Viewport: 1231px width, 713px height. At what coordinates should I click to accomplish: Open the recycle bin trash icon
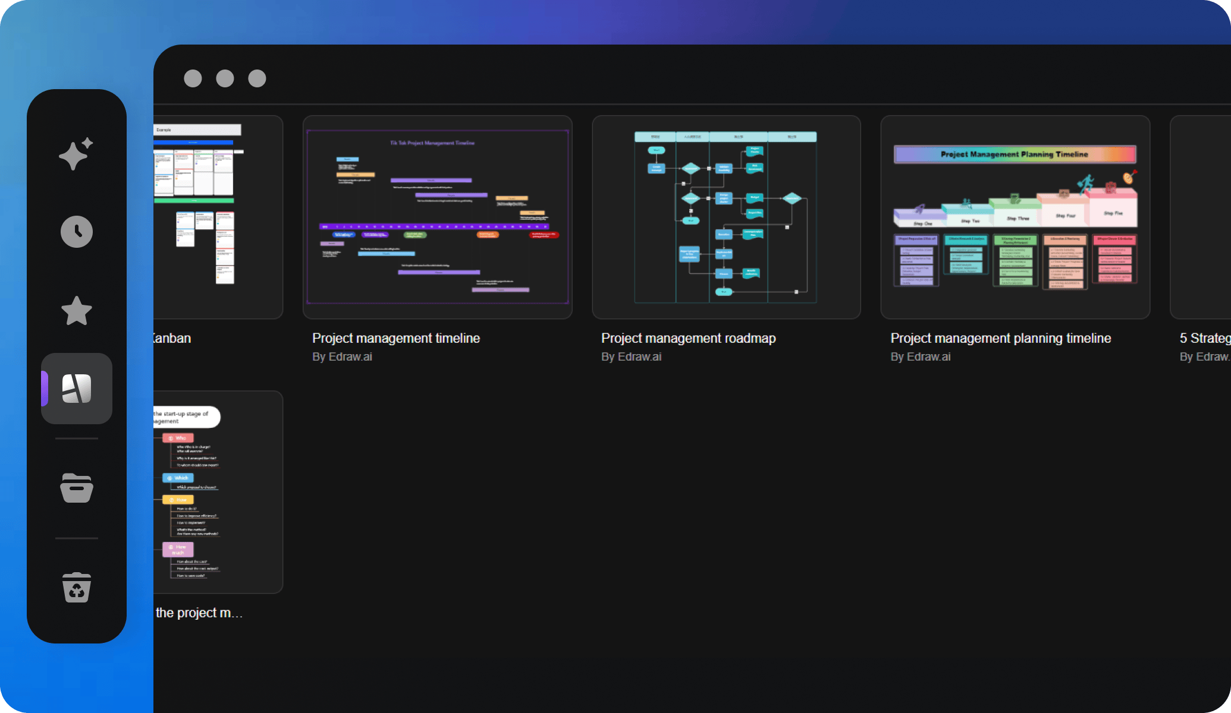coord(77,588)
